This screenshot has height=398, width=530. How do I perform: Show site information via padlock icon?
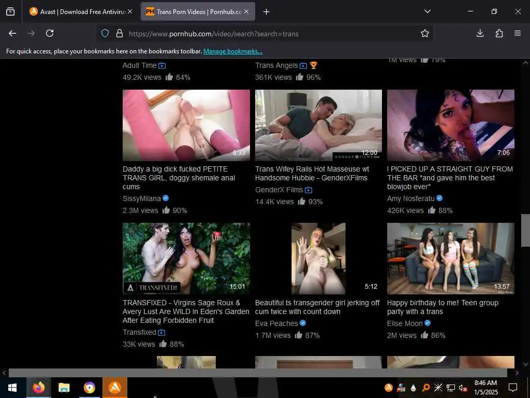(120, 34)
